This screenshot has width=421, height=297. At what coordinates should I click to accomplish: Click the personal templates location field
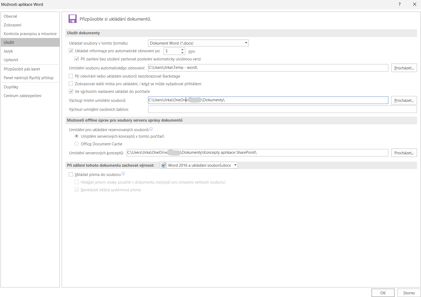coord(282,109)
